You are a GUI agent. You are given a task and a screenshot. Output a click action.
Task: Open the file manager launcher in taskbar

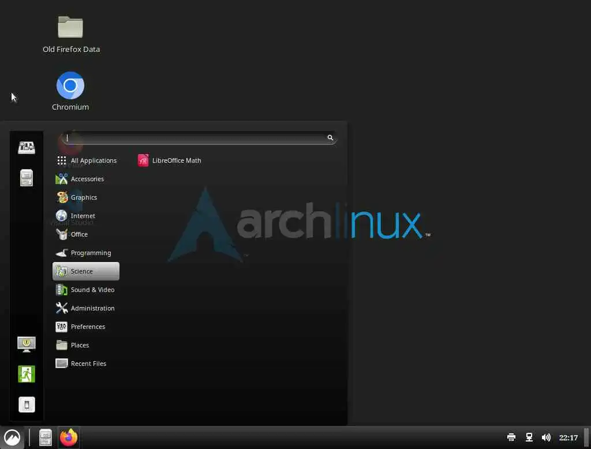point(45,437)
